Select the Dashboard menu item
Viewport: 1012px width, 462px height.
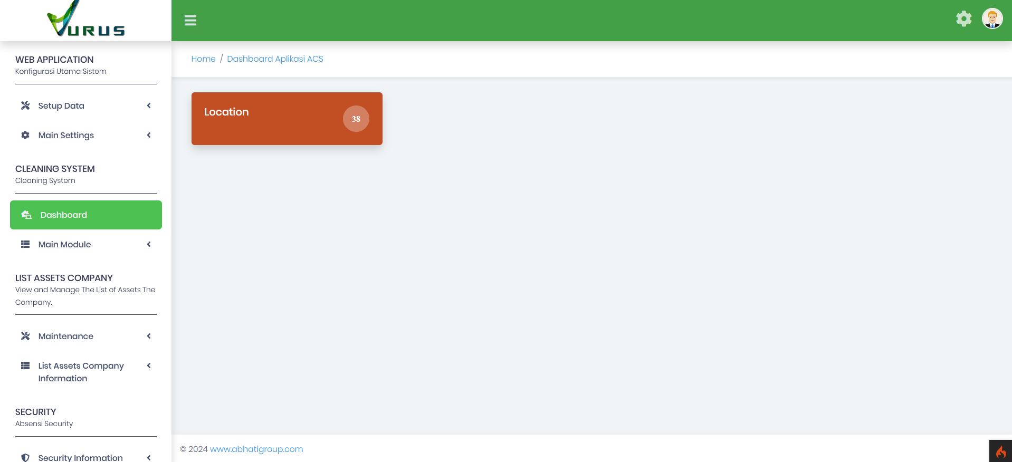pos(86,215)
